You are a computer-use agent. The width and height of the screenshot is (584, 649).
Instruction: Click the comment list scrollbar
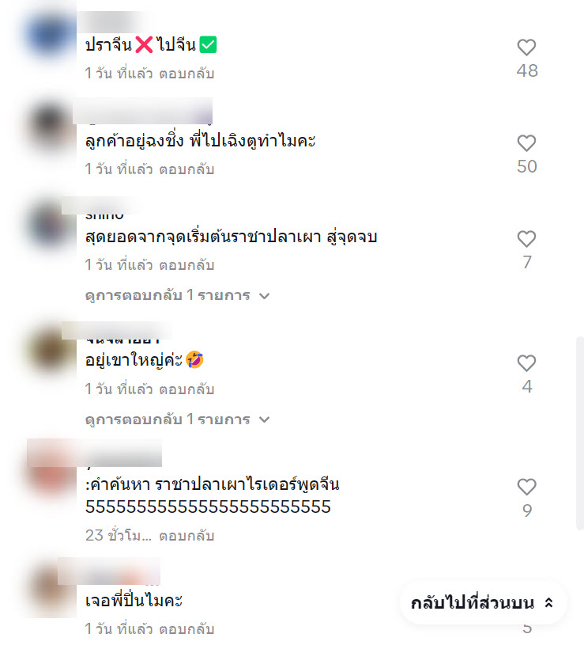point(580,433)
